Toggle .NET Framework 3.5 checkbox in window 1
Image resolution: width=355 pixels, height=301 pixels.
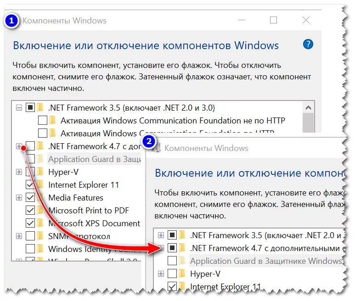point(30,107)
